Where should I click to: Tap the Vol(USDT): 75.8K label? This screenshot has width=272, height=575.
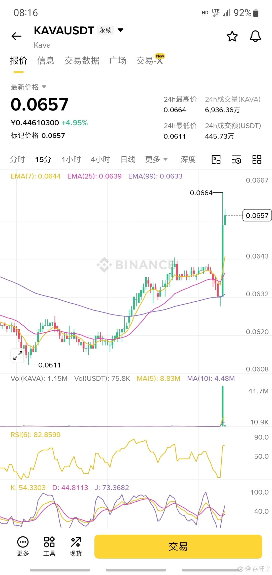click(x=102, y=379)
